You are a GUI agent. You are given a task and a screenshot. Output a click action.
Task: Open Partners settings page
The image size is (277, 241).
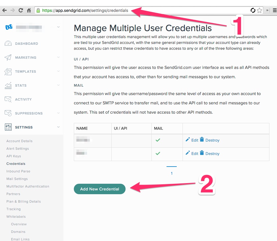(13, 194)
